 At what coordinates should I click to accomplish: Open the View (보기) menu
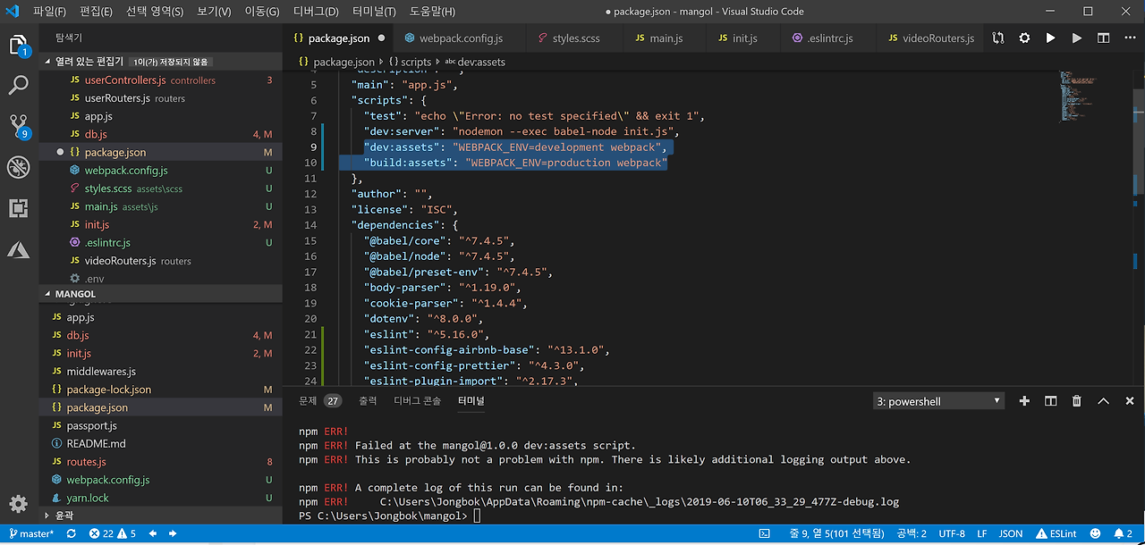pyautogui.click(x=214, y=12)
